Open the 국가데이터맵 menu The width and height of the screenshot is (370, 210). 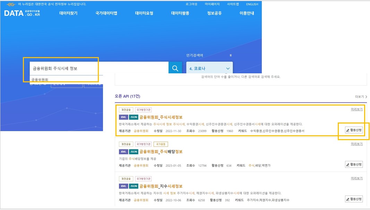point(106,13)
